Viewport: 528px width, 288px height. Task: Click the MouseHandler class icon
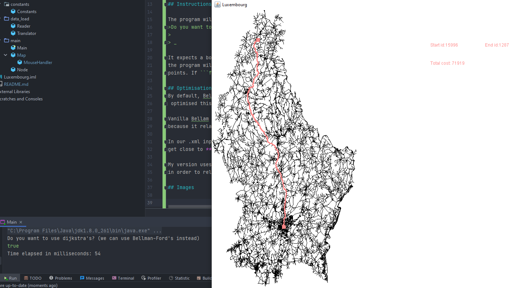(20, 63)
